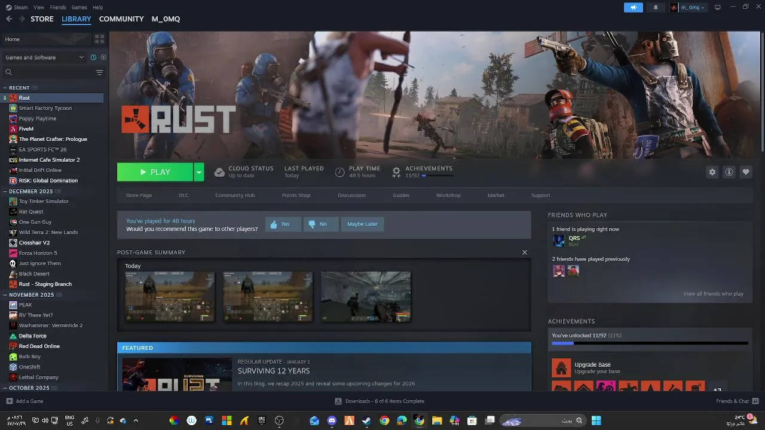Add Rust to favorites with heart icon
Viewport: 765px width, 430px height.
pyautogui.click(x=745, y=172)
